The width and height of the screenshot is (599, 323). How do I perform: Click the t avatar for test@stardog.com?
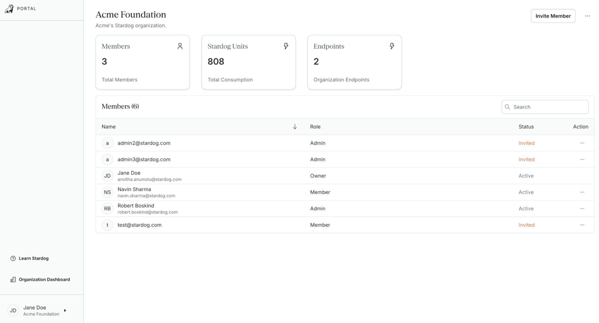[x=107, y=225]
